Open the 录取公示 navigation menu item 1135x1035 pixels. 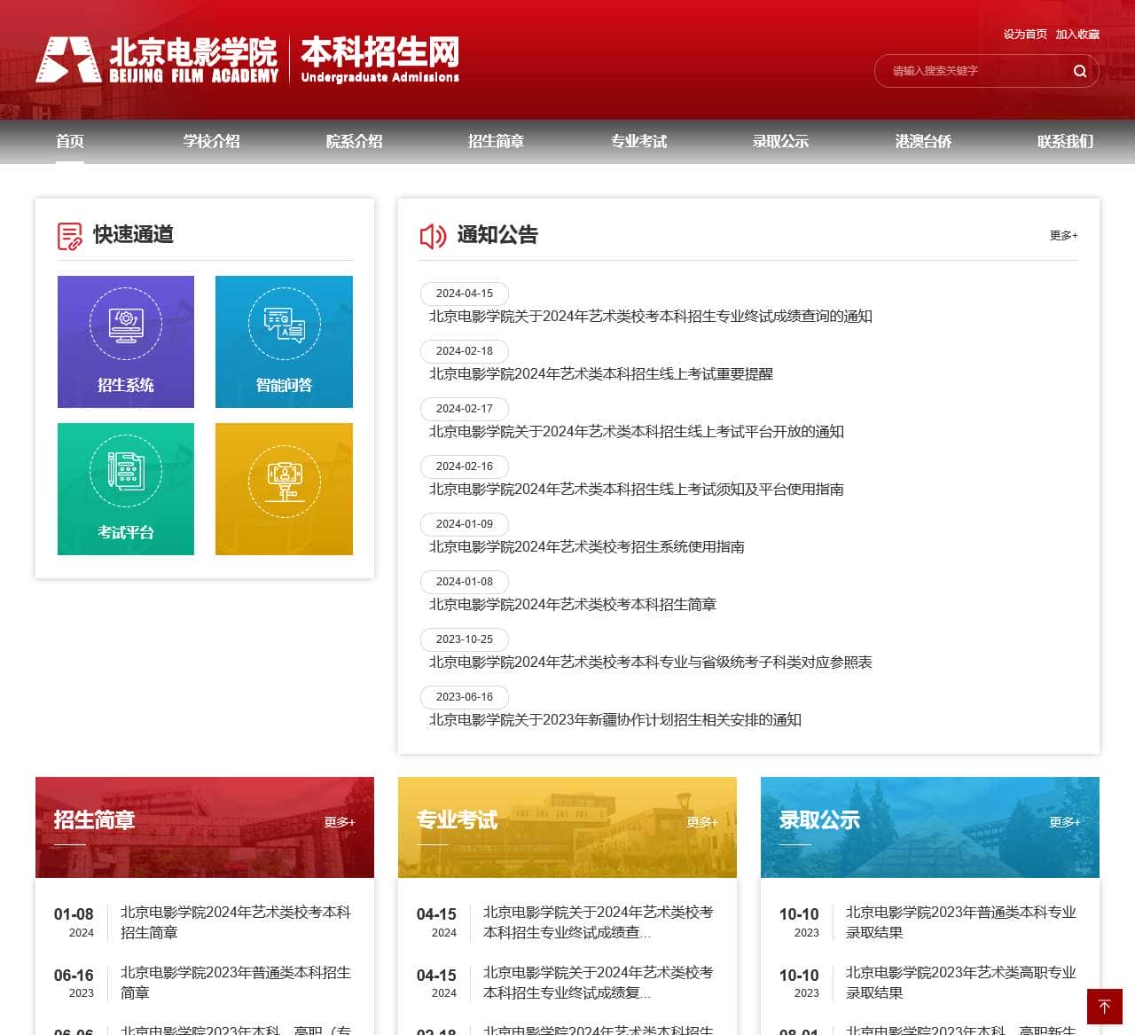pos(781,141)
